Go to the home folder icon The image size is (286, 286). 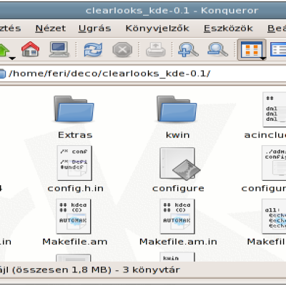pos(30,49)
